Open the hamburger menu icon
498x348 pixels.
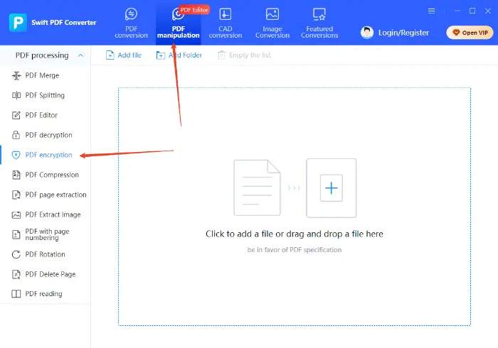[431, 11]
